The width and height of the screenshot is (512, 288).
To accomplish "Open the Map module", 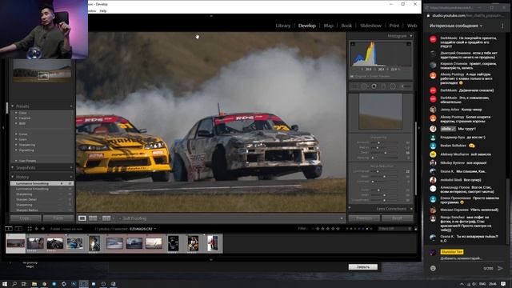I will (x=329, y=26).
